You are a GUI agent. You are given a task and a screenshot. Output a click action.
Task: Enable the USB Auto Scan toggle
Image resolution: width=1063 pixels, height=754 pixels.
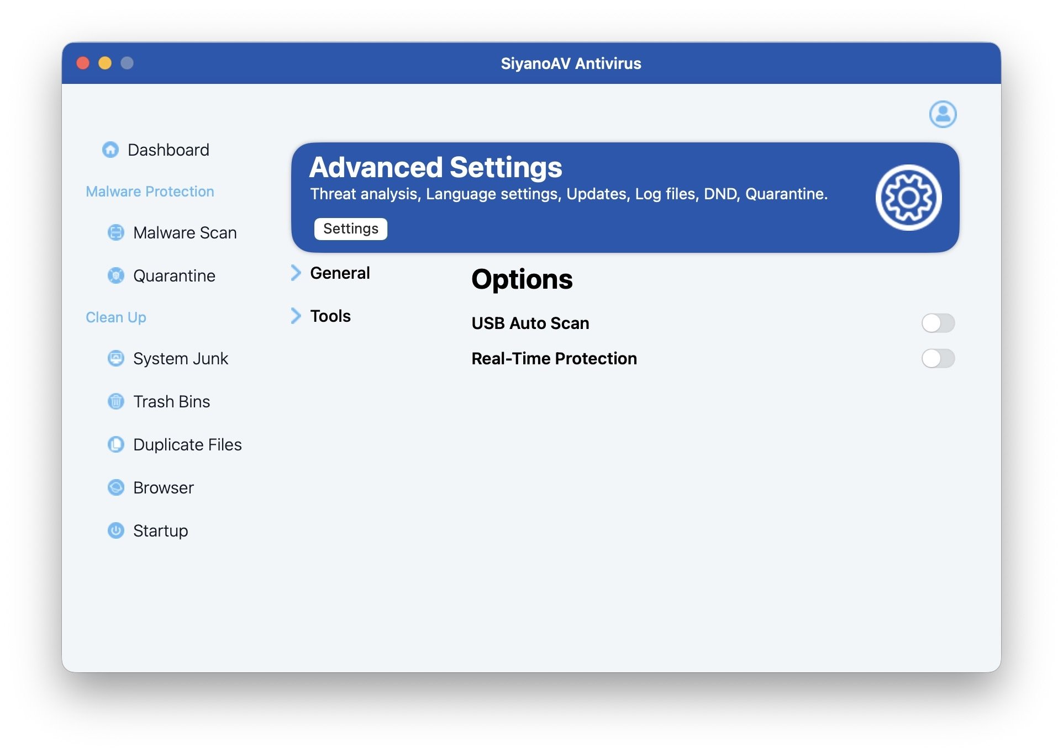[938, 323]
